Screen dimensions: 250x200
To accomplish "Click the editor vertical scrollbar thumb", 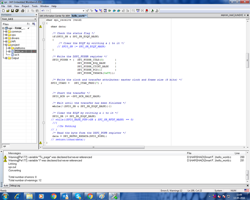I will coord(247,60).
